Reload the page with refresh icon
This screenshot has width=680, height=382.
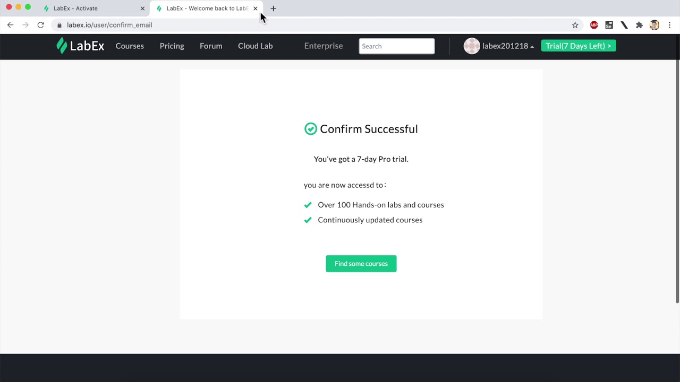[40, 25]
